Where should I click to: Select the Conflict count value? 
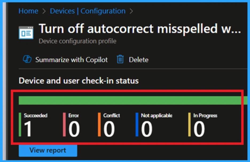(109, 129)
